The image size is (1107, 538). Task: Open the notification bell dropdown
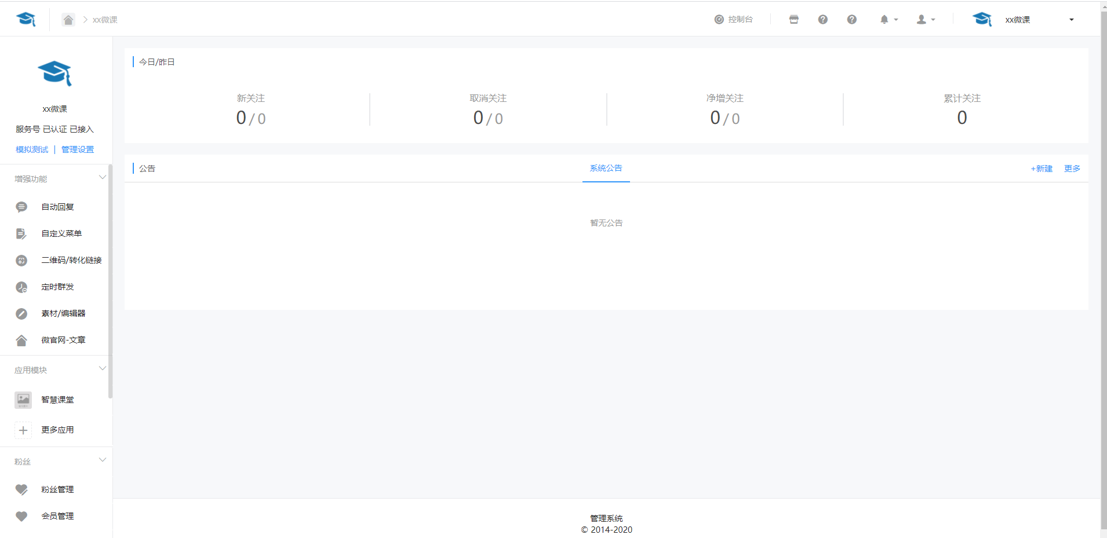(x=888, y=20)
